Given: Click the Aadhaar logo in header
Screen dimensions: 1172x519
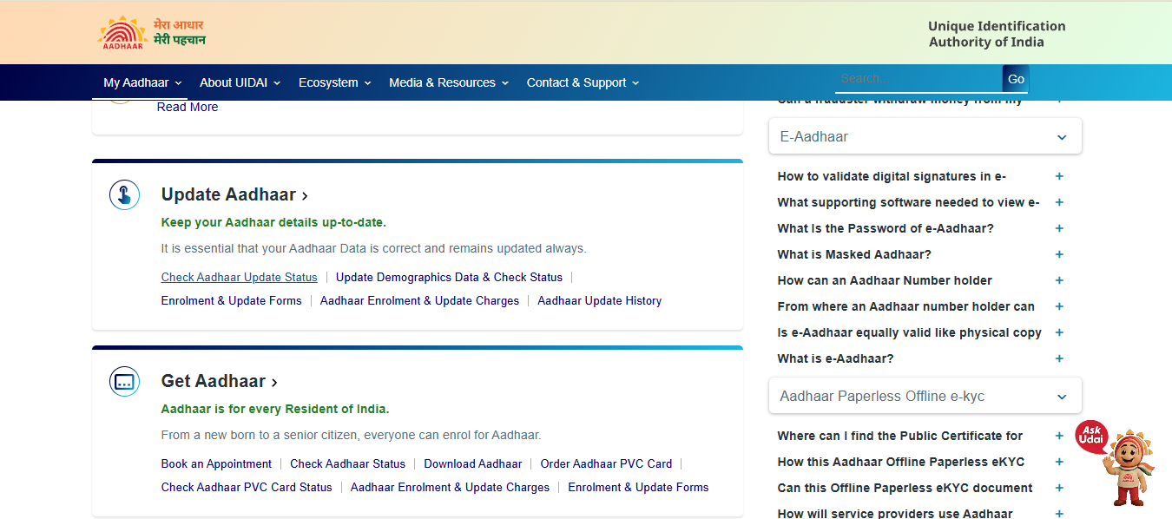Looking at the screenshot, I should 152,32.
